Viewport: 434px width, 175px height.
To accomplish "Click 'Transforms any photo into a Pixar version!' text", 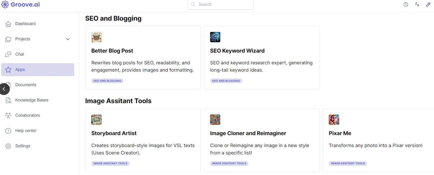I will tap(376, 146).
